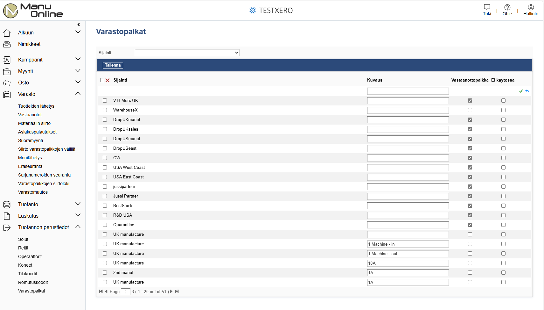
Task: Uncheck Vastaanottopaikka for DropUKmanuf
Action: point(470,120)
